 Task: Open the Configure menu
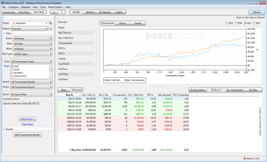point(13,7)
